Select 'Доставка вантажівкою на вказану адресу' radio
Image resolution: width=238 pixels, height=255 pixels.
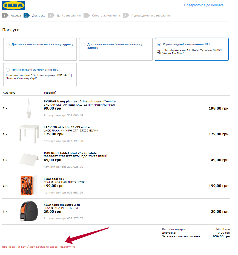point(84,44)
